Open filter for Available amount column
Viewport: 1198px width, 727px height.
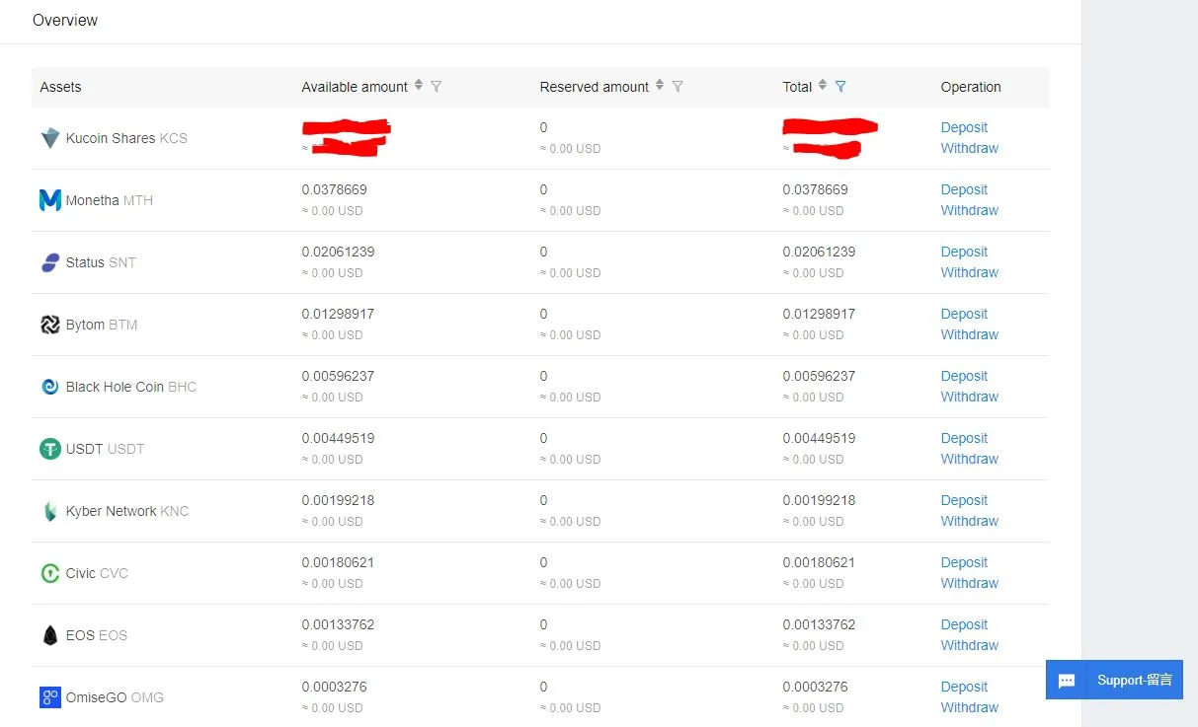coord(437,87)
